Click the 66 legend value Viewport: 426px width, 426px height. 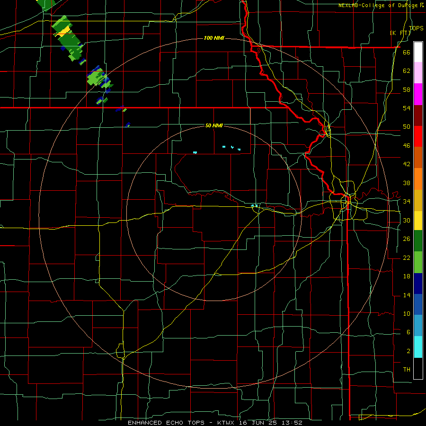(x=407, y=53)
